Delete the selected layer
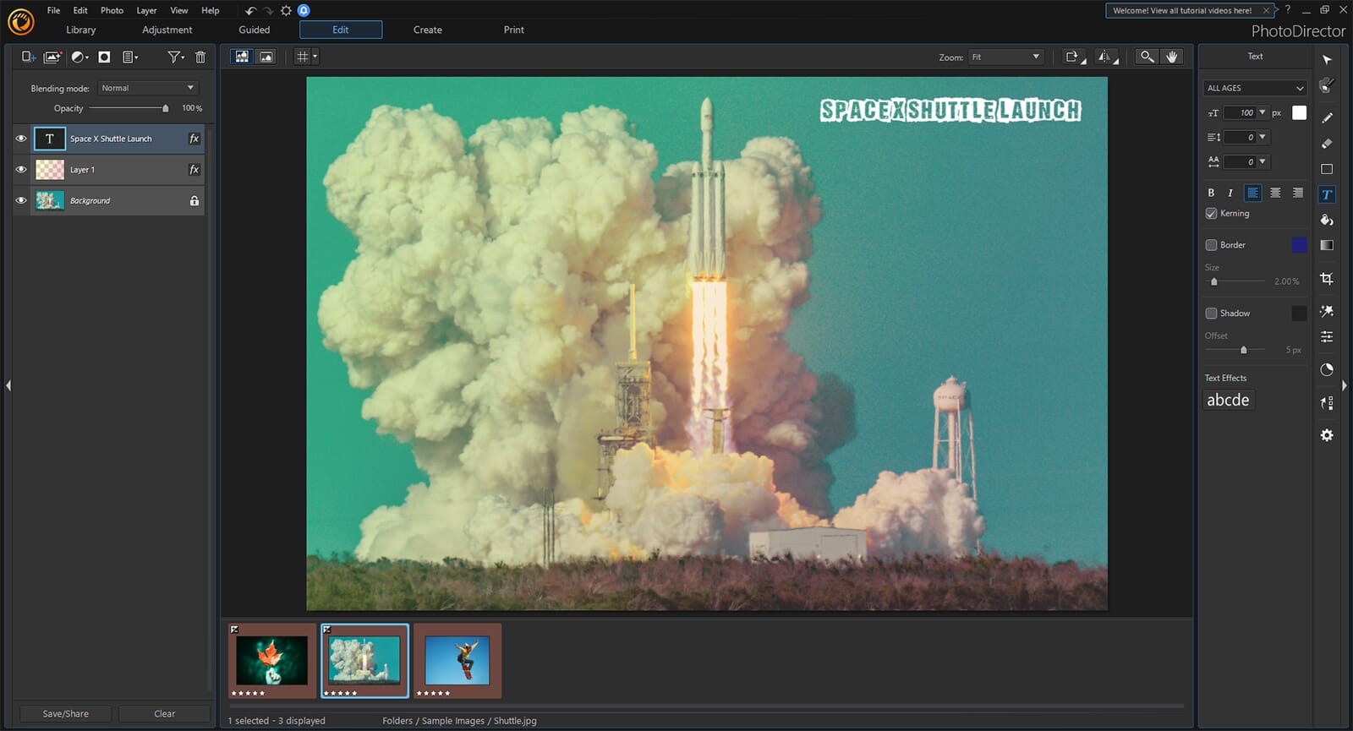The width and height of the screenshot is (1353, 731). coord(200,57)
